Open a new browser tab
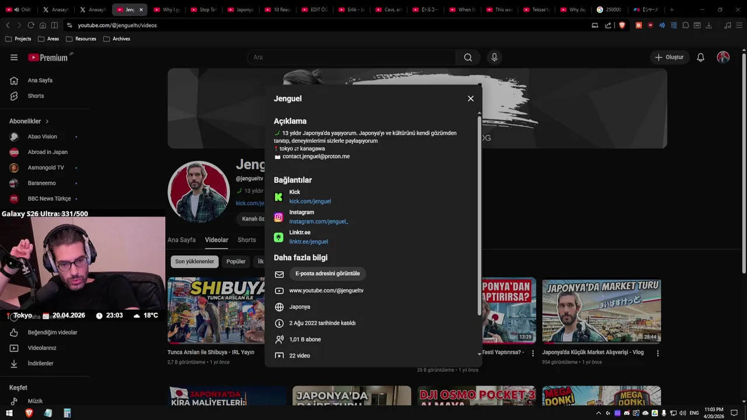The width and height of the screenshot is (747, 420). [672, 9]
